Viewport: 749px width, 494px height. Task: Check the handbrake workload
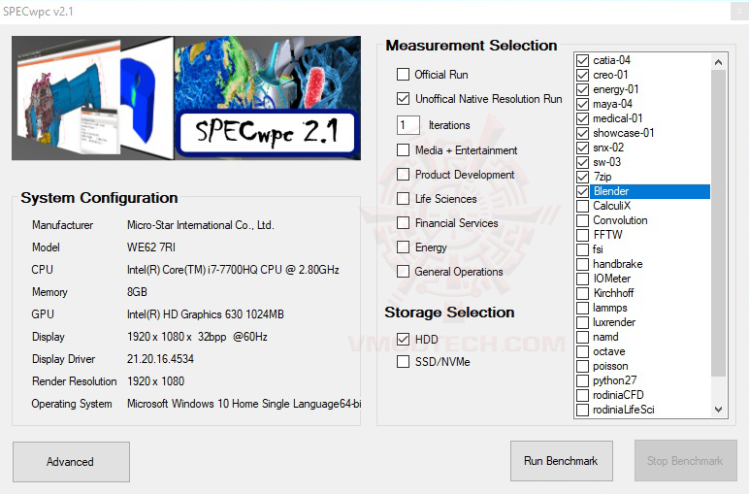pyautogui.click(x=582, y=264)
